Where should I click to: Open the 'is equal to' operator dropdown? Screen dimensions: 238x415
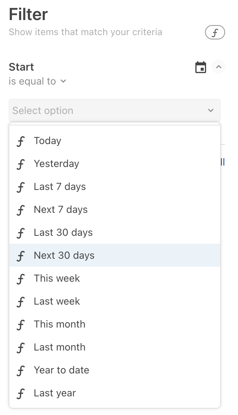point(37,81)
